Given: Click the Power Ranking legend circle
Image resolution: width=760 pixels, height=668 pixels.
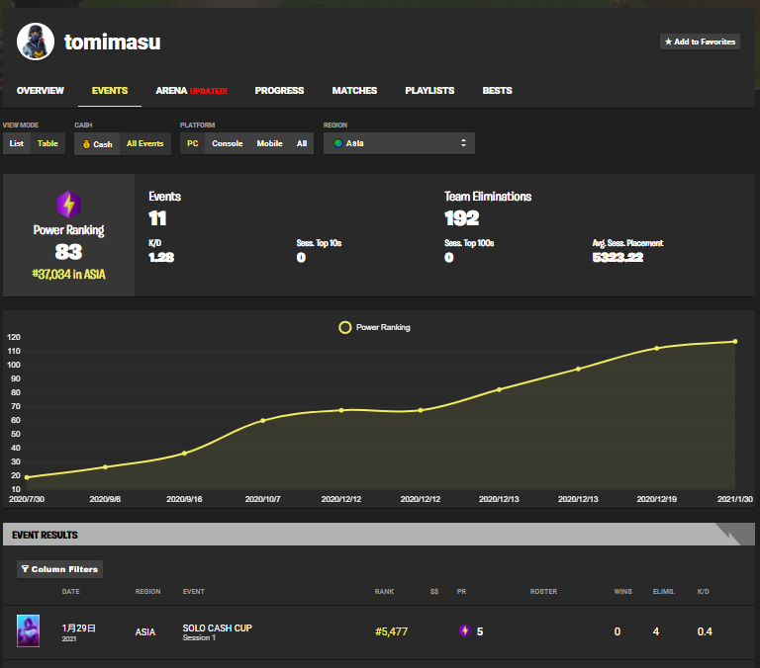Looking at the screenshot, I should 344,328.
